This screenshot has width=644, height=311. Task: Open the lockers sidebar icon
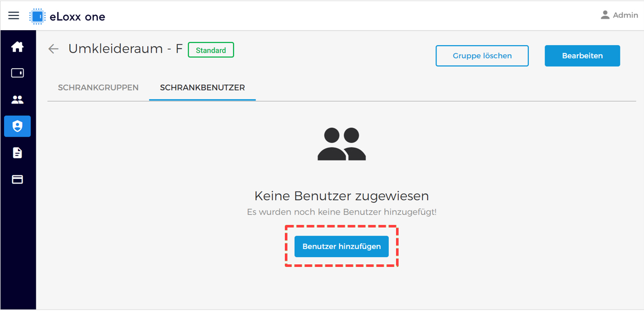[17, 73]
